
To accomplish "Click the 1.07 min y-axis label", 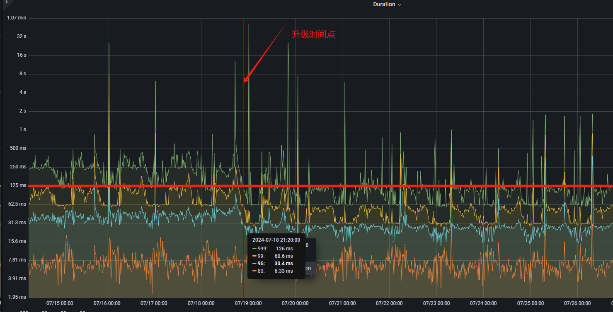I will tap(17, 18).
